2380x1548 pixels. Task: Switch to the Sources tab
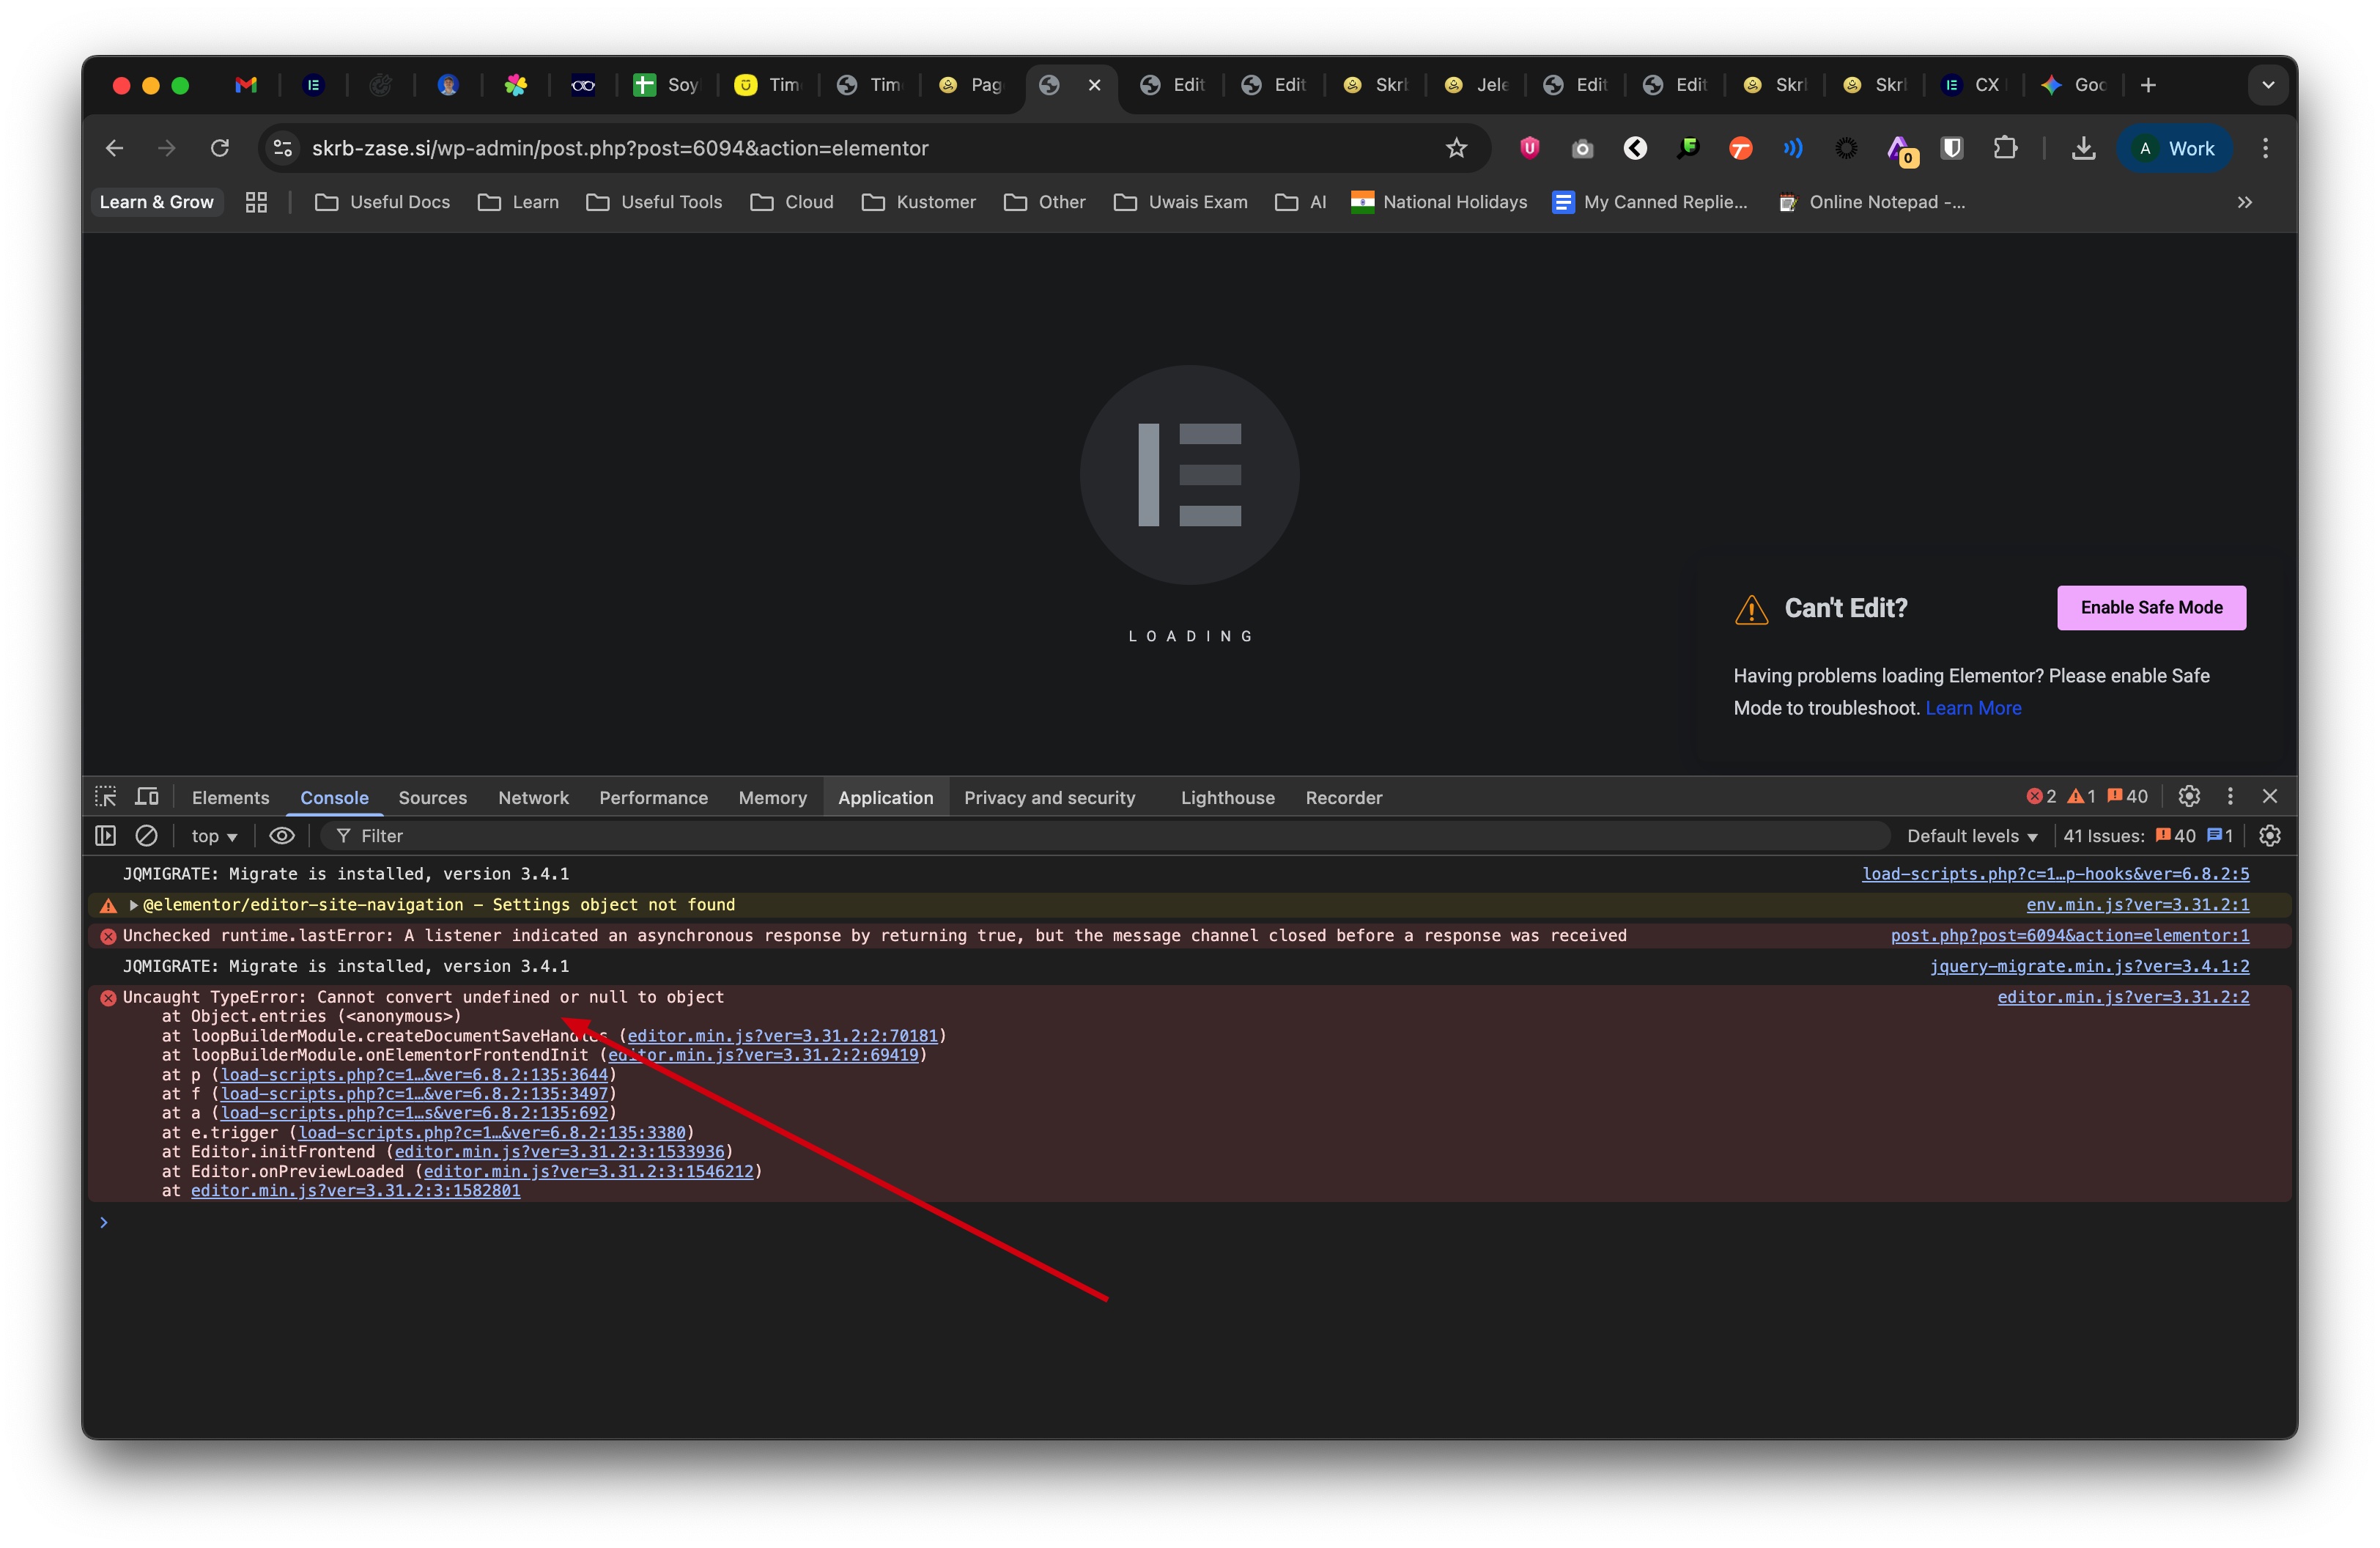tap(432, 798)
